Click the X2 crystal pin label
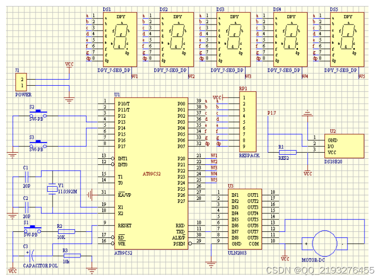 pos(120,213)
